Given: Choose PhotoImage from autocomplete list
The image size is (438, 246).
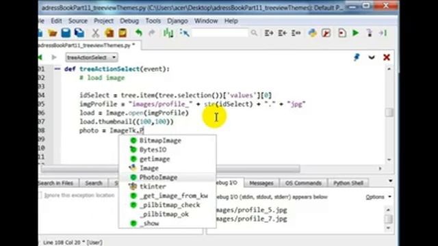Looking at the screenshot, I should click(x=167, y=178).
